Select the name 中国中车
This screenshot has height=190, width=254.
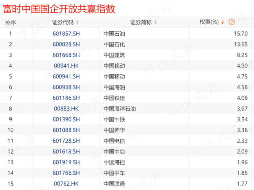(x=114, y=173)
